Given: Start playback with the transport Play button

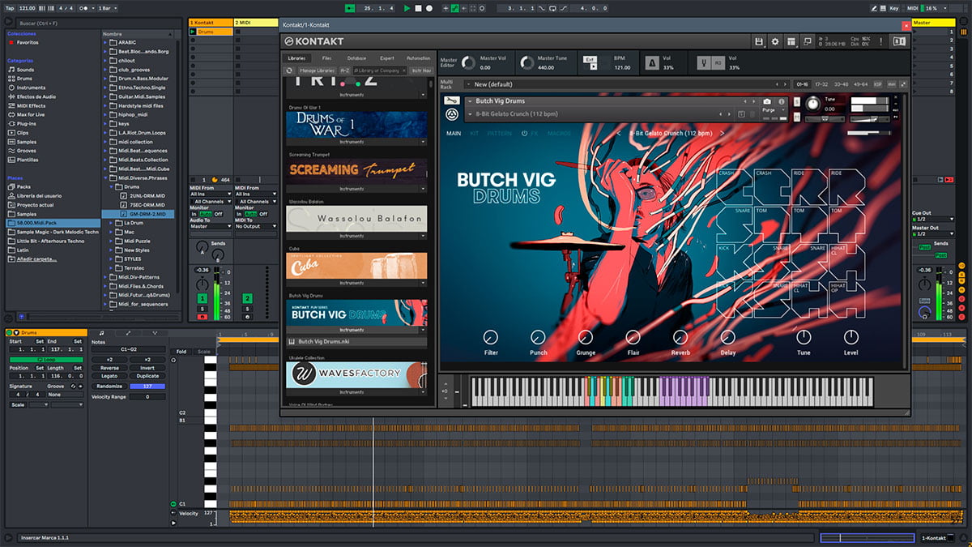Looking at the screenshot, I should click(x=407, y=8).
